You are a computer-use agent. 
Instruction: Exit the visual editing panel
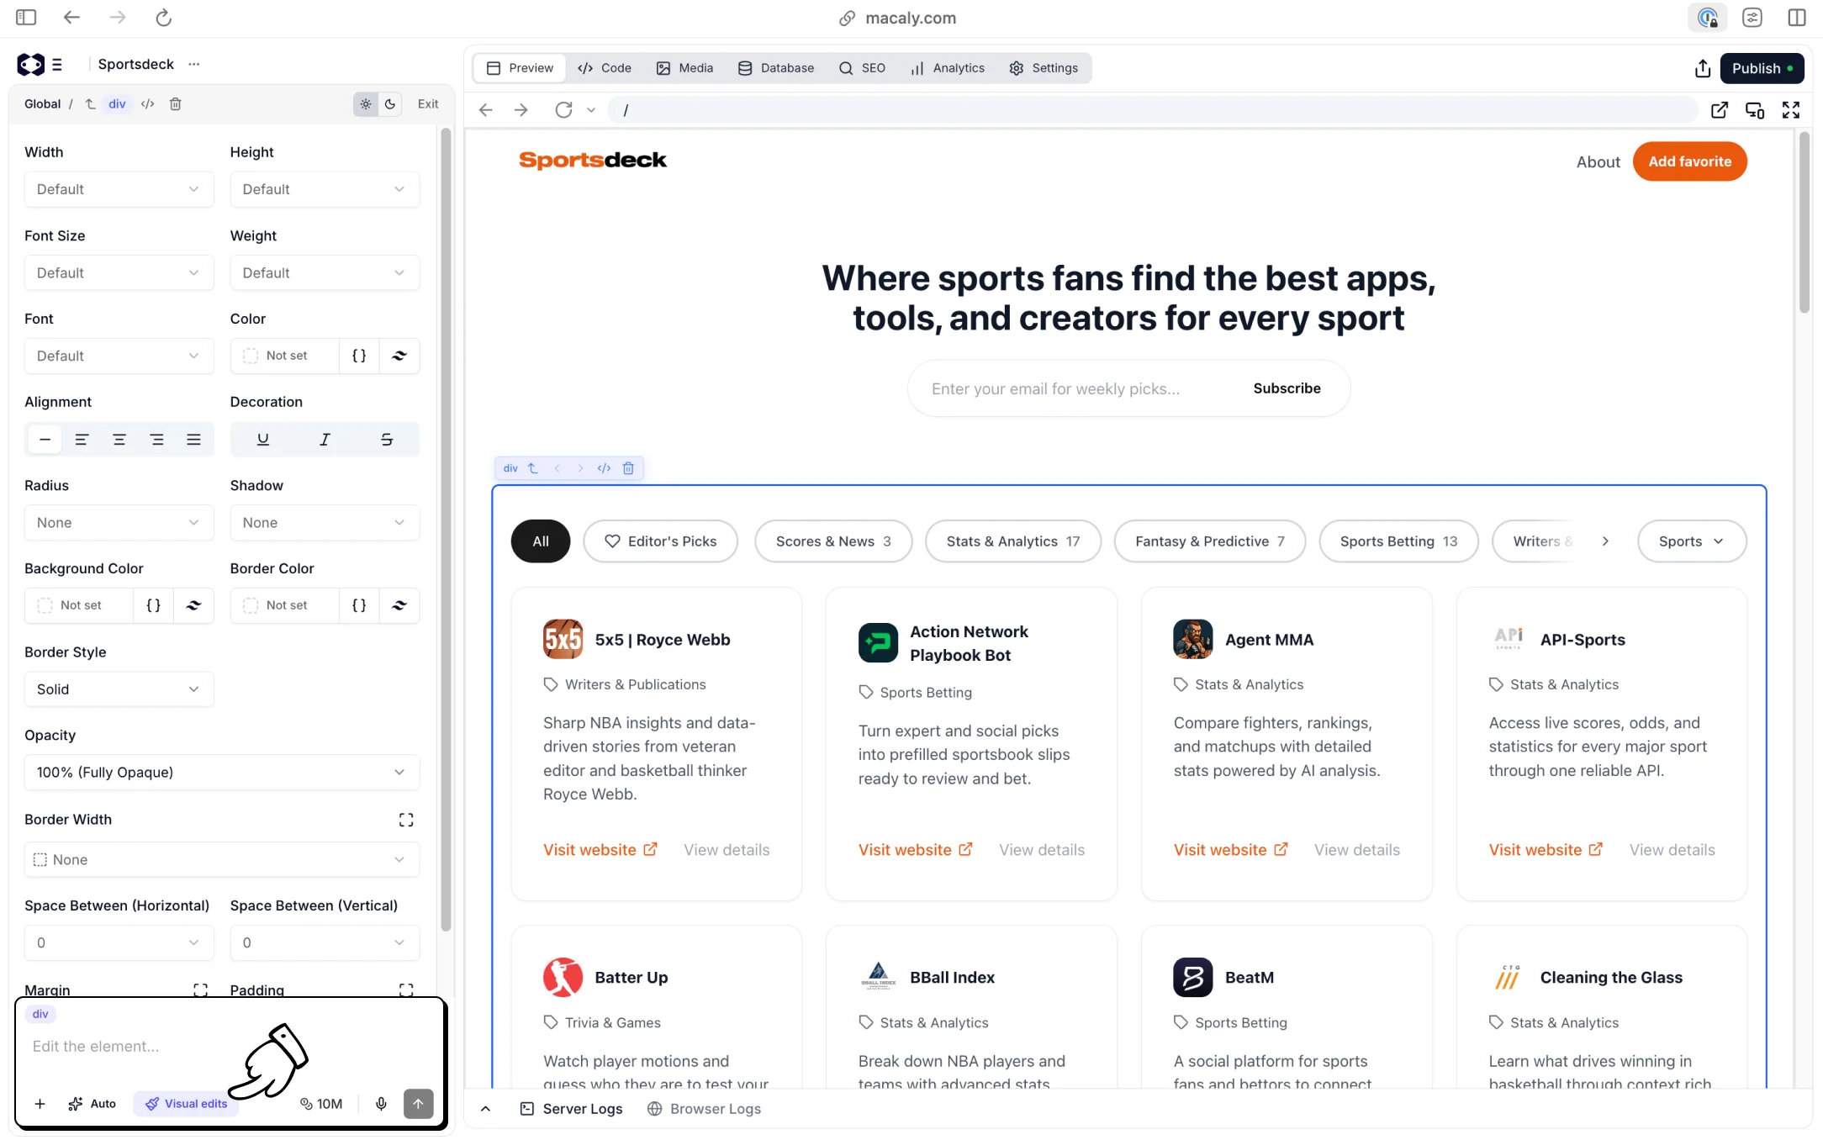click(x=428, y=104)
